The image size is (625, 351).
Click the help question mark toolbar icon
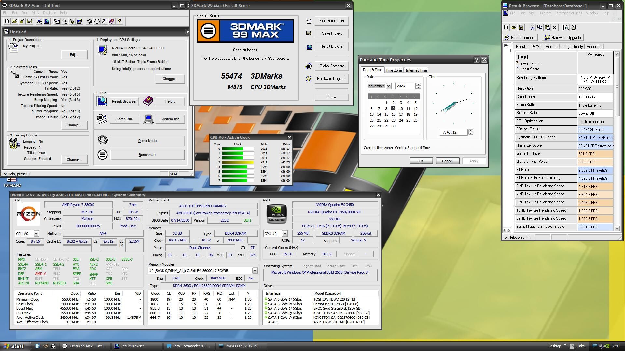(119, 21)
